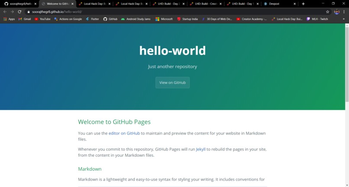Click the page scrollbar thumb
The height and width of the screenshot is (187, 349).
pyautogui.click(x=347, y=64)
